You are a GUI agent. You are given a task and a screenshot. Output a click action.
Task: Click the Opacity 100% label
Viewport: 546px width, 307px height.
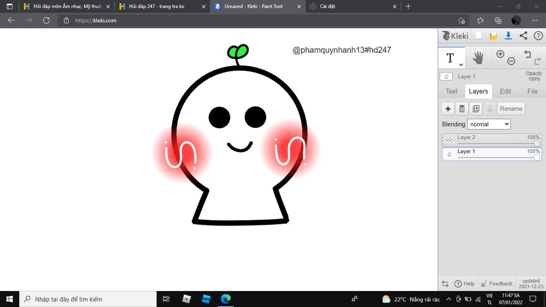pyautogui.click(x=534, y=76)
